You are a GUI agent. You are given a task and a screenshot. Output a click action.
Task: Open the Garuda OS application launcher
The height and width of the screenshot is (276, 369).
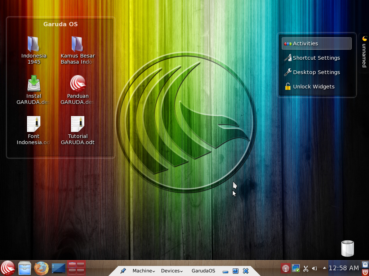coord(8,268)
